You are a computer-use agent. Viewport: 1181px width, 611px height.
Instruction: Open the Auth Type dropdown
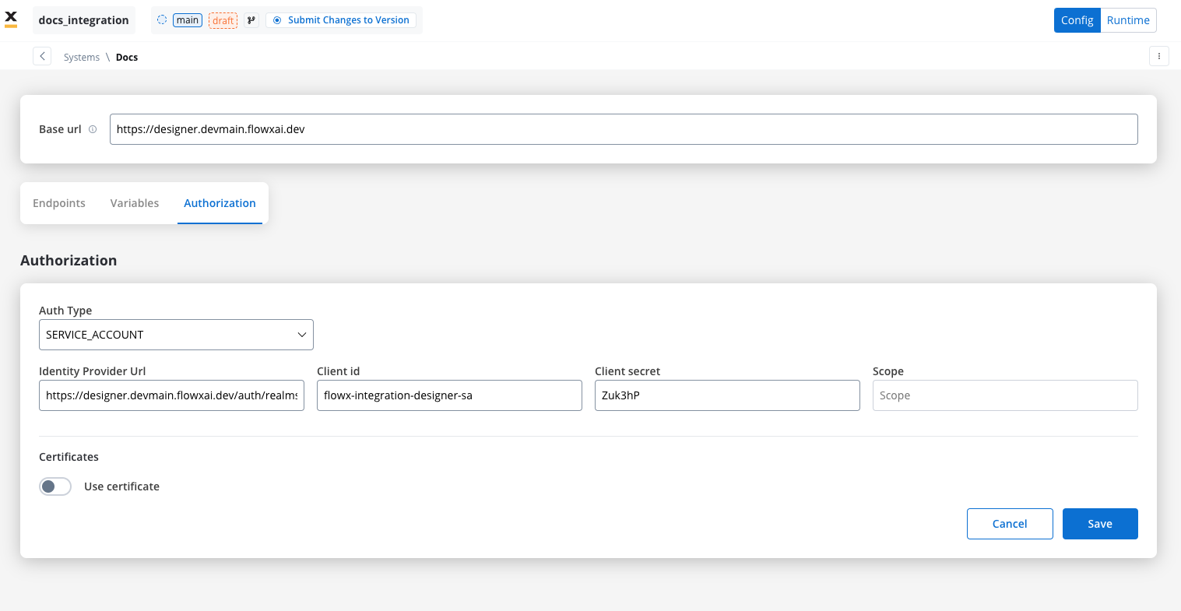tap(176, 335)
